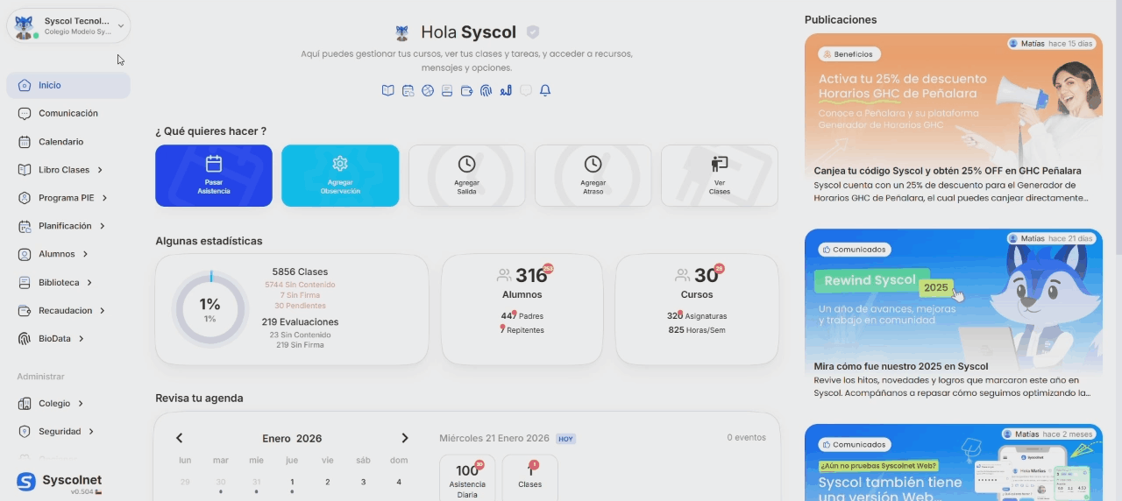Click the 44 Padres statistic
This screenshot has height=501, width=1122.
pyautogui.click(x=522, y=316)
